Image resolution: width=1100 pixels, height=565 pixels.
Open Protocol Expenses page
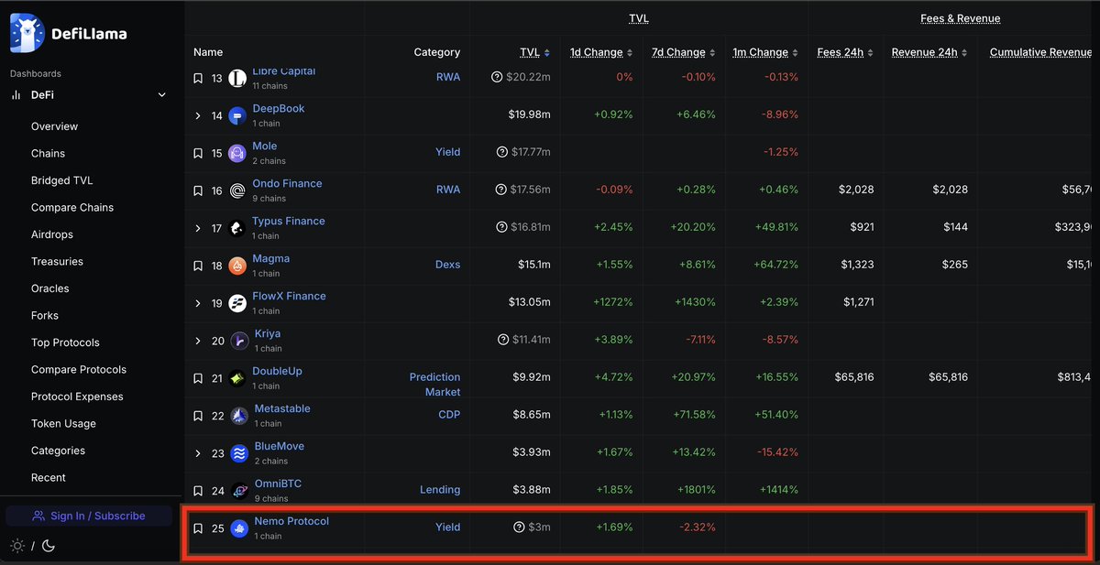pos(77,397)
